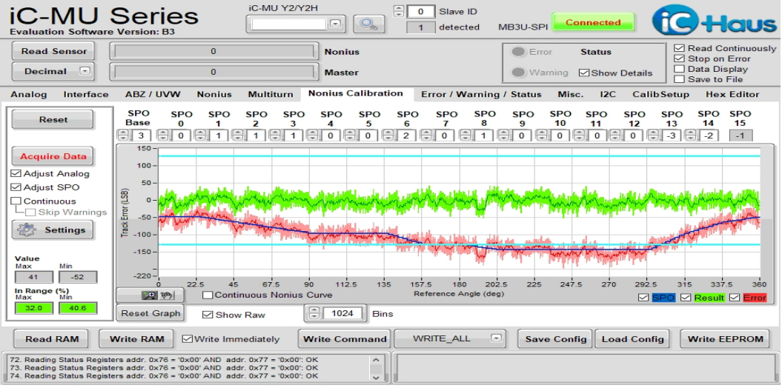Image resolution: width=782 pixels, height=388 pixels.
Task: Open the WRITE_ALL command dropdown
Action: tap(496, 338)
